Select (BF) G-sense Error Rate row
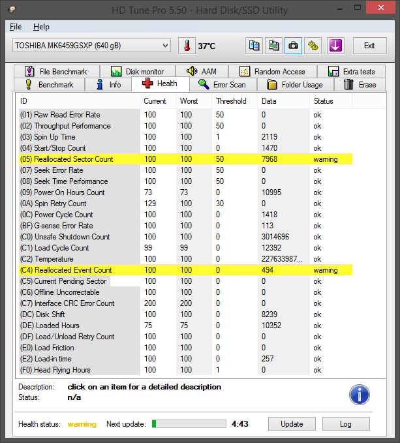This screenshot has width=400, height=443. pos(185,226)
